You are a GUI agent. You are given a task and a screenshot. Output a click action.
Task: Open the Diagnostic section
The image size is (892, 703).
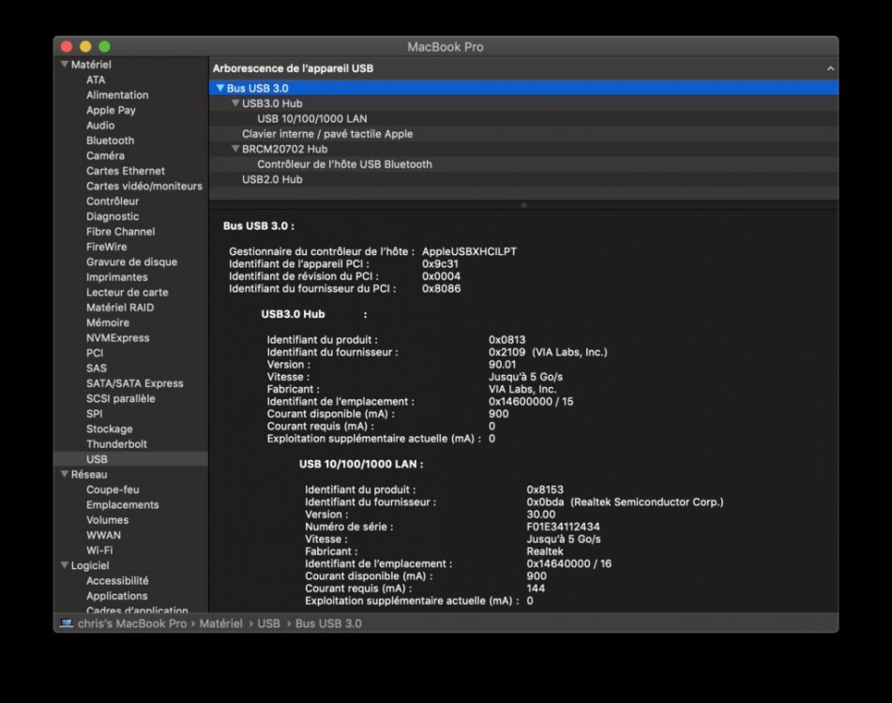click(113, 217)
